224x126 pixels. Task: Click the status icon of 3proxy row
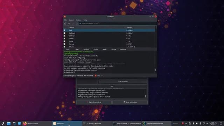click(64, 44)
